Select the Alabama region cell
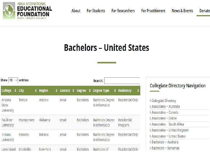210x157 pixels. pos(45,120)
